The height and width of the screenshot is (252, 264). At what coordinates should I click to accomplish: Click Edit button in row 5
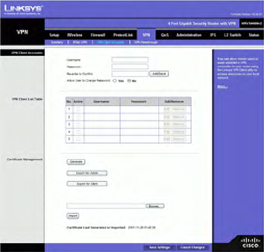(x=166, y=139)
